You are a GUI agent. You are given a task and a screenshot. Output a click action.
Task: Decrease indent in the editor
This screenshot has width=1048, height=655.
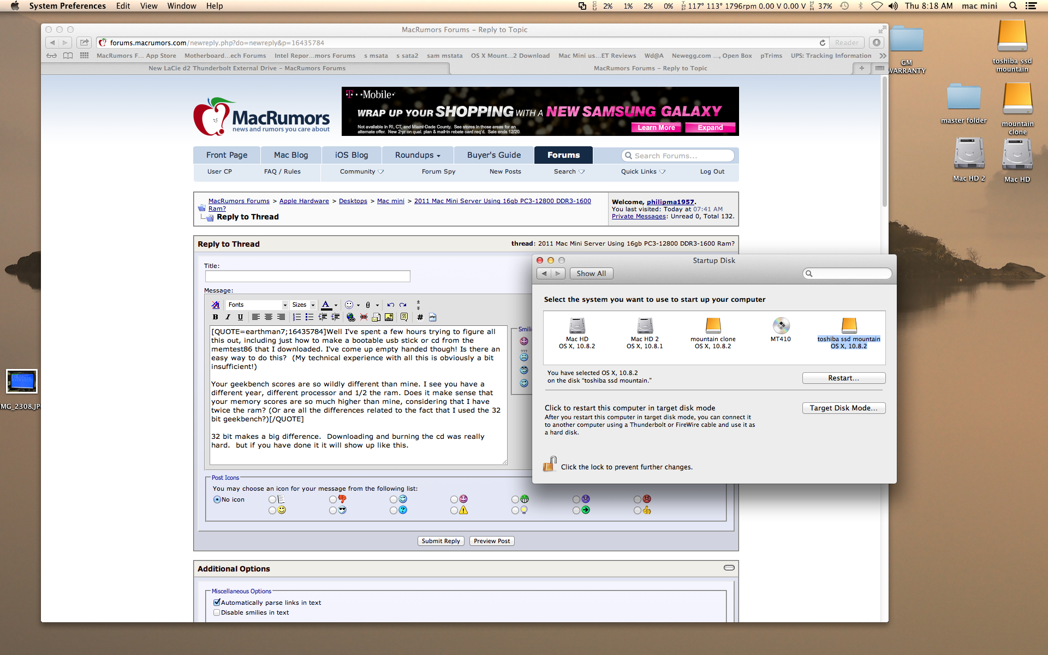click(323, 317)
